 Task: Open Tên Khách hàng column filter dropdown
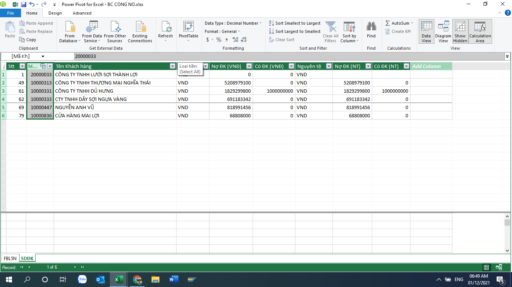pyautogui.click(x=172, y=66)
